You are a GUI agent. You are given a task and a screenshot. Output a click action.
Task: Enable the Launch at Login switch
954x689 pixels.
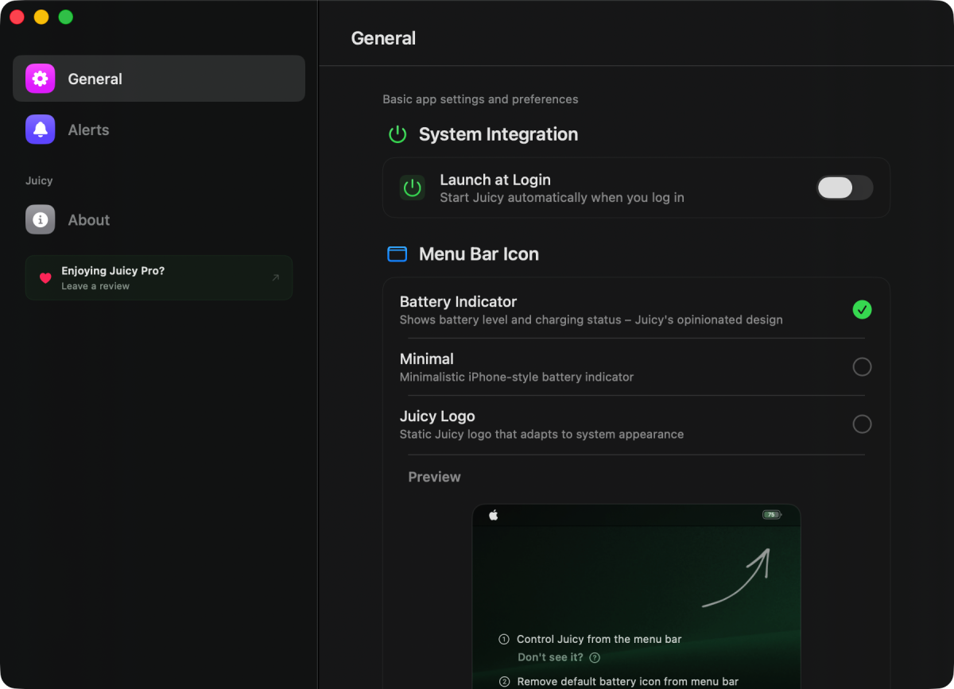[844, 188]
